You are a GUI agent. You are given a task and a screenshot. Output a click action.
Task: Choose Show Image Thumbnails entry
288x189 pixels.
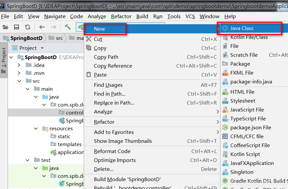152,141
